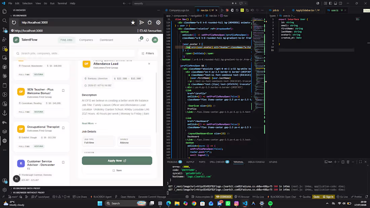Open the Accounts icon in activity bar

4,181
